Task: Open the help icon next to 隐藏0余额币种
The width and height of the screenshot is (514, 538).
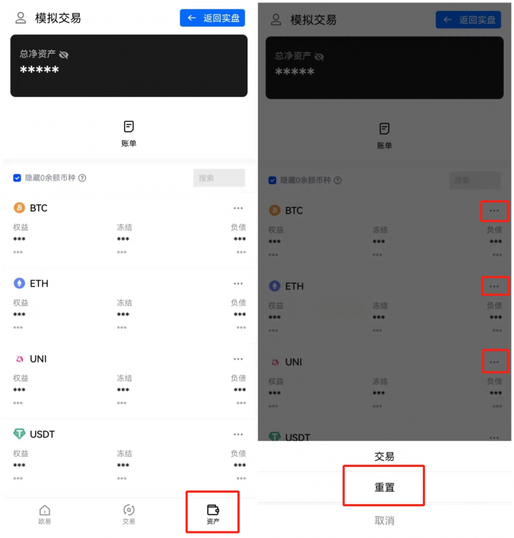Action: (x=82, y=178)
